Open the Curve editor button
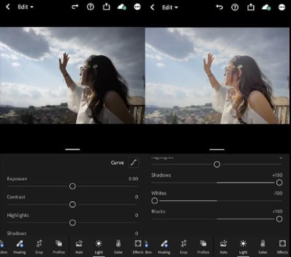The height and width of the screenshot is (257, 291). (134, 162)
